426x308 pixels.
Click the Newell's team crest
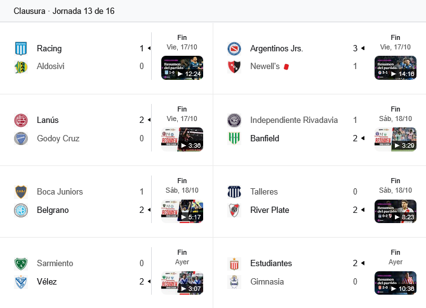pos(234,67)
